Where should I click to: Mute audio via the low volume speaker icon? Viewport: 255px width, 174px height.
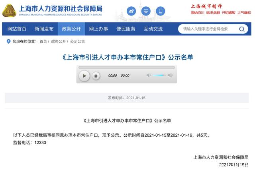tap(149, 75)
